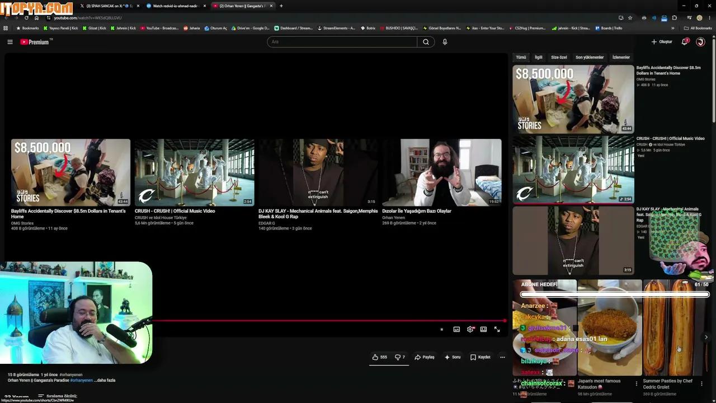Select the 'İlgili' filter chip
The width and height of the screenshot is (716, 403).
(x=539, y=57)
